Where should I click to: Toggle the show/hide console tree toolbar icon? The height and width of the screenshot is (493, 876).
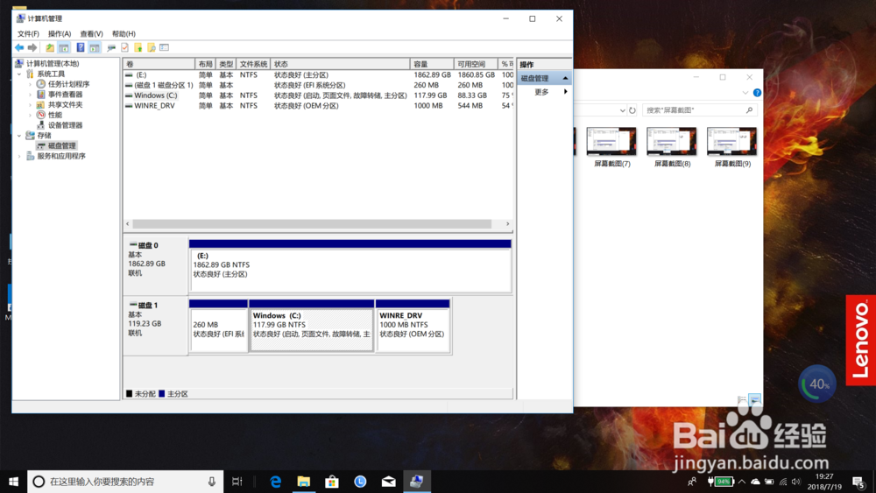click(64, 48)
